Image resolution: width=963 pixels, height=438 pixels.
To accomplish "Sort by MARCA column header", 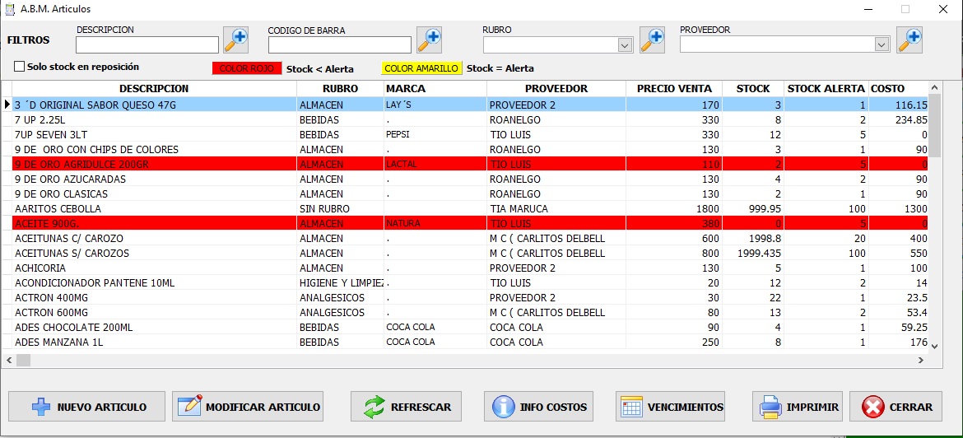I will point(435,88).
